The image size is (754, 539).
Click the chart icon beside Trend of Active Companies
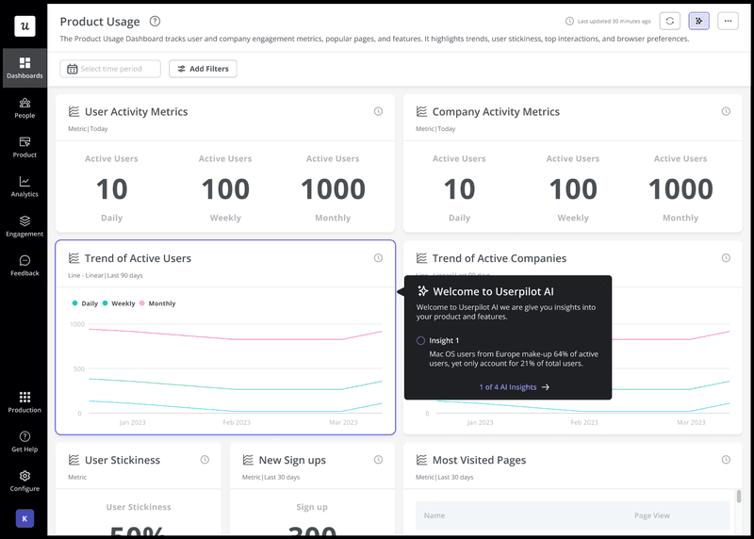point(421,258)
